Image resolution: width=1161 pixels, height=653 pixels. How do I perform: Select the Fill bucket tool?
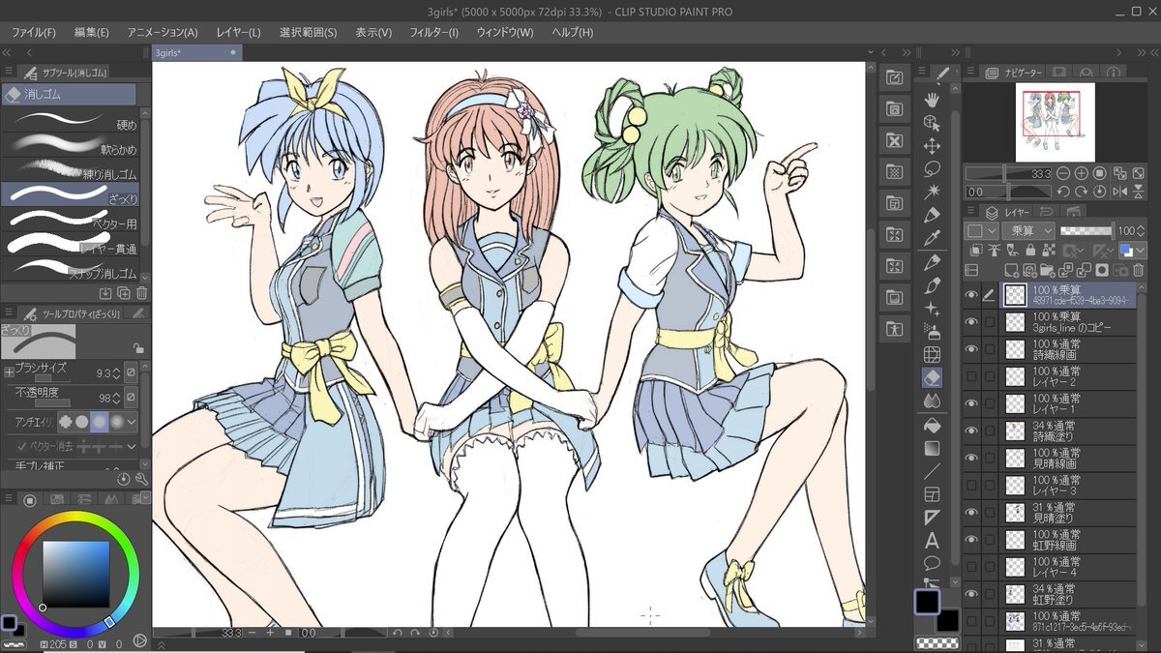click(x=932, y=425)
